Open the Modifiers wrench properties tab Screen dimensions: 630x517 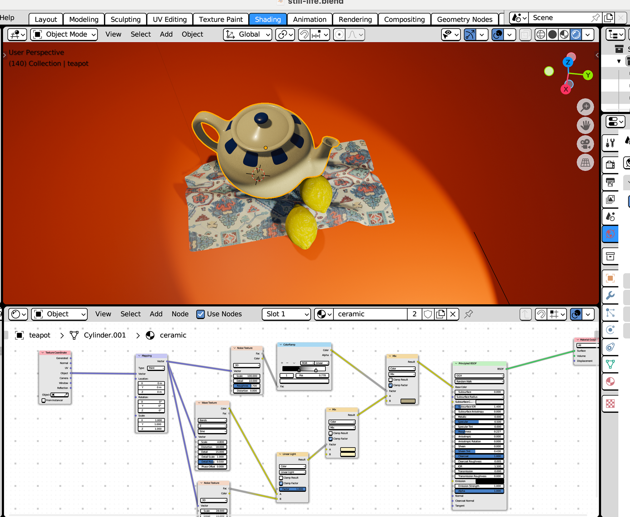610,296
